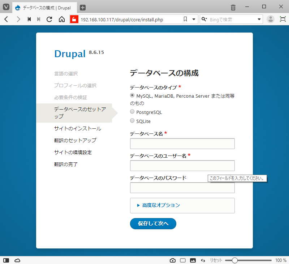Open new tab with plus icon
The width and height of the screenshot is (289, 264).
(83, 8)
